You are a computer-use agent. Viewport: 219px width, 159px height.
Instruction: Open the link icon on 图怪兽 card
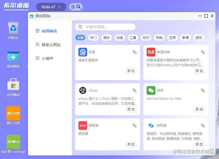pyautogui.click(x=135, y=126)
